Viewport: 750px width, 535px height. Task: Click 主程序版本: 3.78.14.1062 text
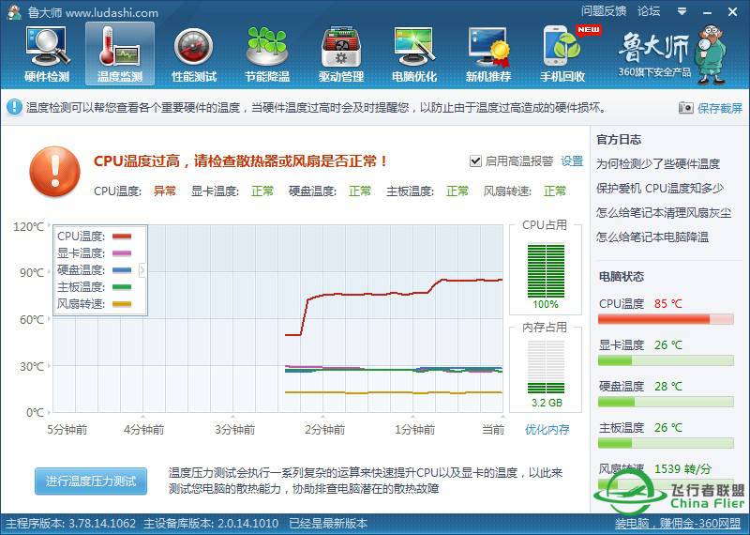[71, 524]
